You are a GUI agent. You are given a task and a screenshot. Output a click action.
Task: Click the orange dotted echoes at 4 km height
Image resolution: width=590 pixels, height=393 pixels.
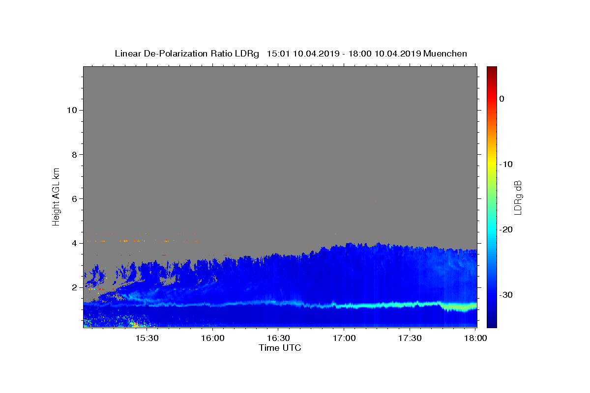click(143, 241)
